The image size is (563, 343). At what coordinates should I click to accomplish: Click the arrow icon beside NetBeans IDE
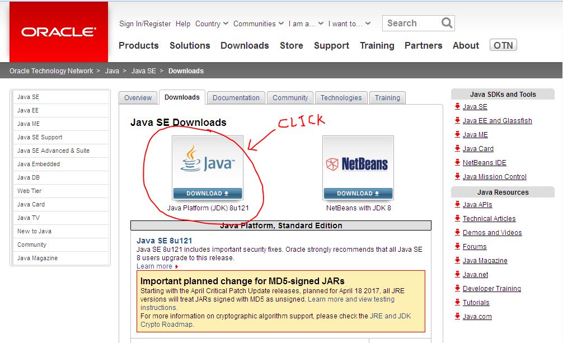pyautogui.click(x=457, y=162)
